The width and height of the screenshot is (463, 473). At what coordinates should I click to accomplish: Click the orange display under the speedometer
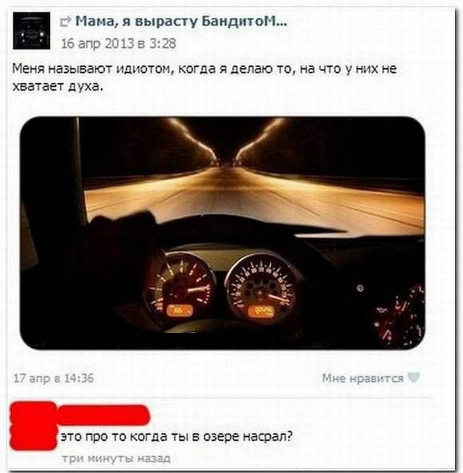[260, 311]
